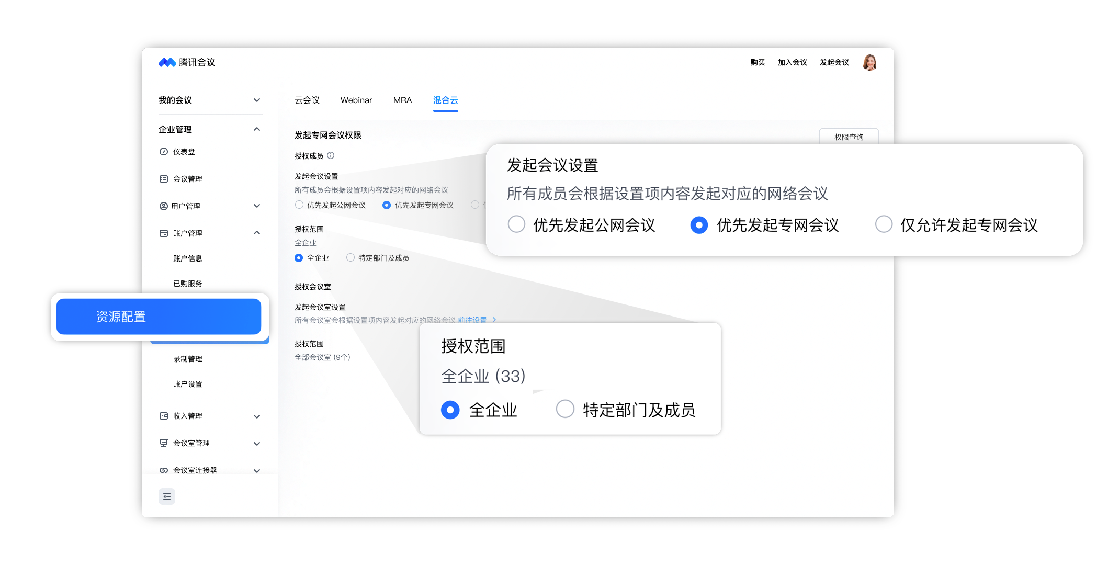Switch to the MRA tab
This screenshot has width=1119, height=565.
coord(402,100)
